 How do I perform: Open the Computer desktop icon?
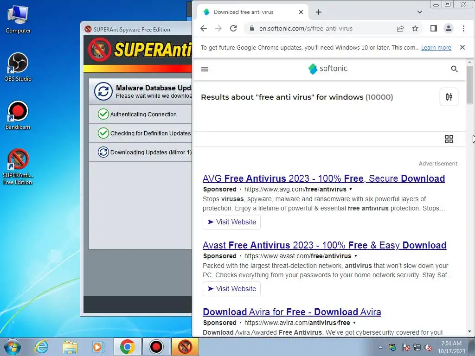click(18, 19)
